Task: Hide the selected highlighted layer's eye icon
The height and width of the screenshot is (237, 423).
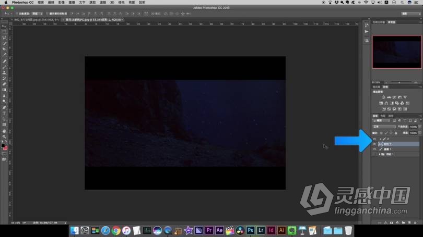Action: click(x=374, y=144)
